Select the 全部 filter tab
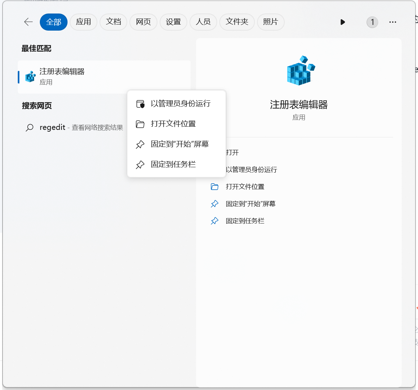The width and height of the screenshot is (418, 390). point(54,22)
